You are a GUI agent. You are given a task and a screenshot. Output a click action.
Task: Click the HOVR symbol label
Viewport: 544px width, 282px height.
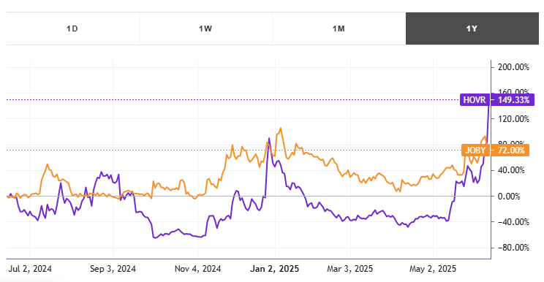click(x=475, y=100)
